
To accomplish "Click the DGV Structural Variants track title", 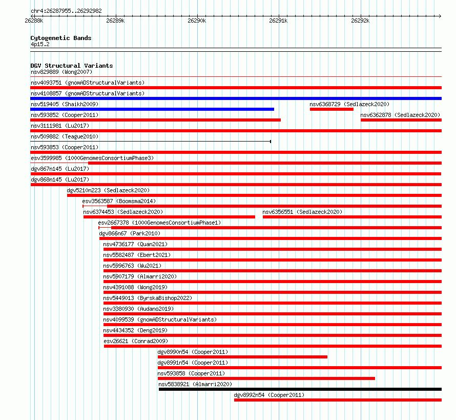I will point(72,66).
